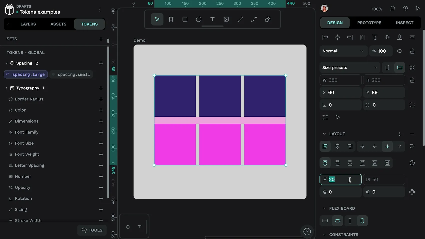Switch to the Prototype tab
Viewport: 425px width, 239px height.
click(x=369, y=22)
